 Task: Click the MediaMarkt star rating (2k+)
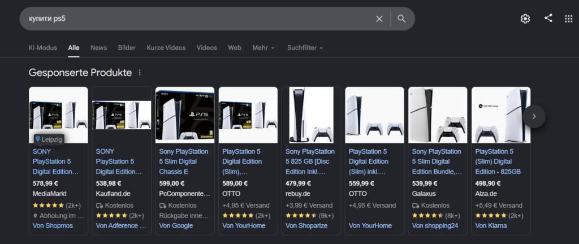[57, 205]
